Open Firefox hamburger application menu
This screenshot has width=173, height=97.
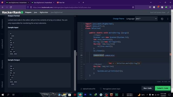click(x=170, y=7)
